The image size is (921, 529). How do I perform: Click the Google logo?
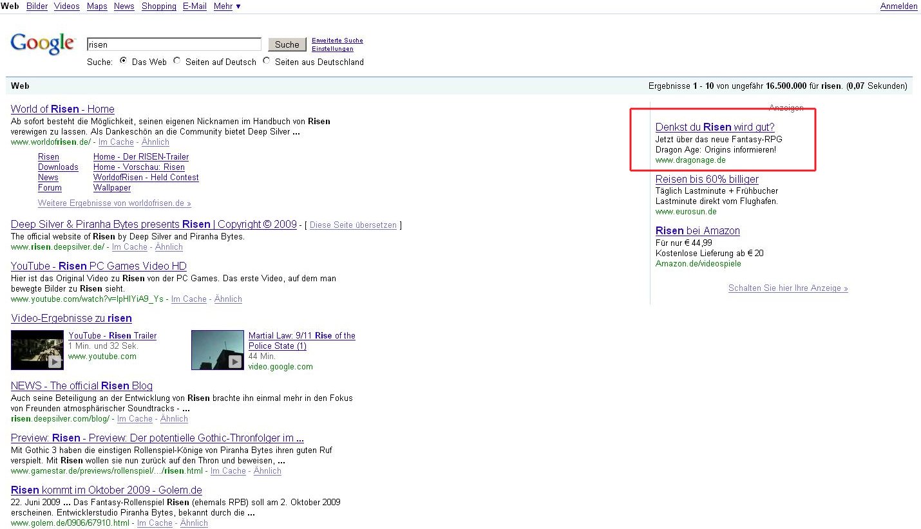pos(43,44)
